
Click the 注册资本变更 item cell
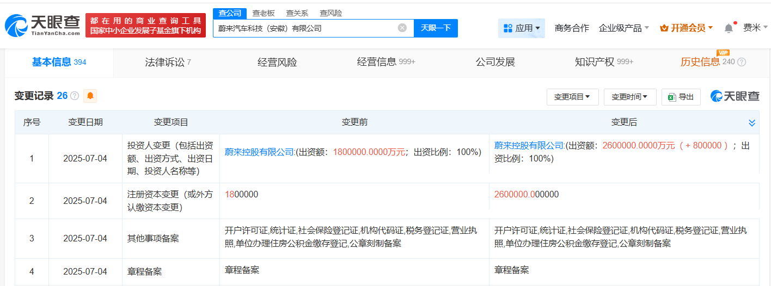tap(171, 201)
